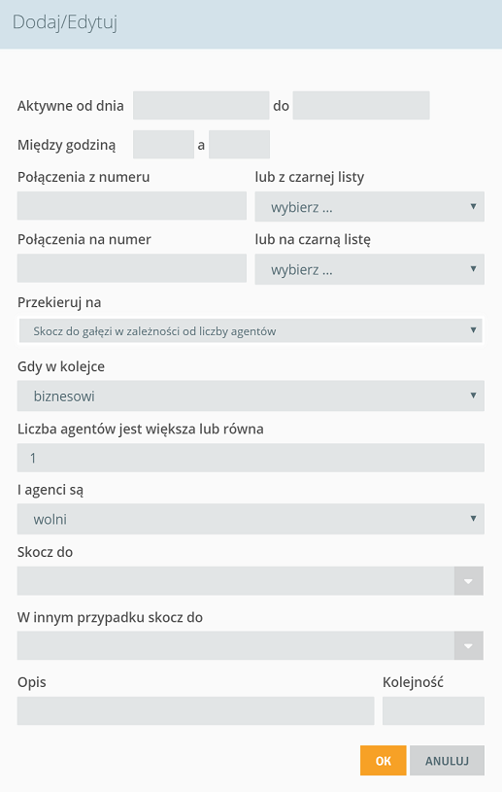Click the 'Połączenia z numeru' input

[132, 206]
